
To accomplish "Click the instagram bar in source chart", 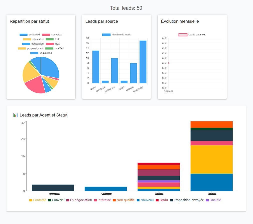I will click(x=115, y=70).
